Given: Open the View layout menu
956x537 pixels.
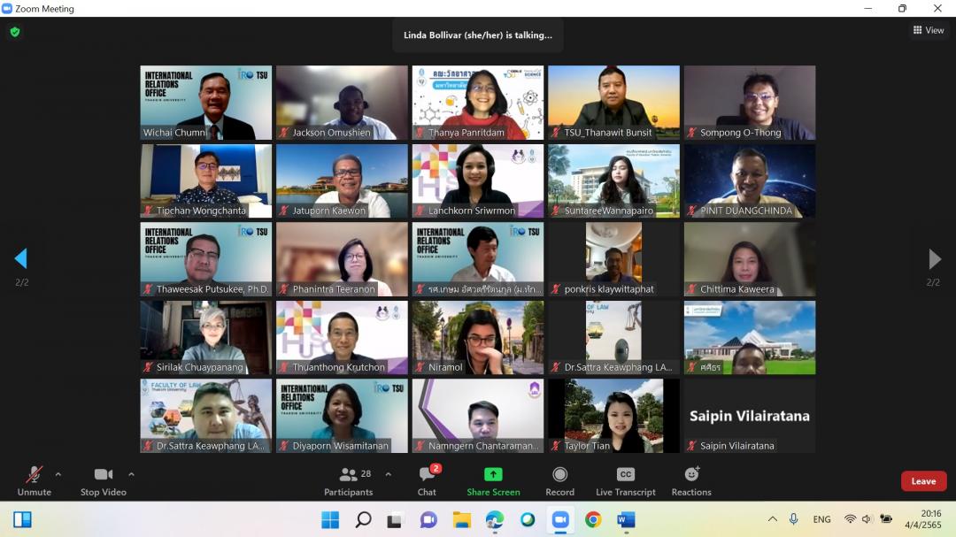Looking at the screenshot, I should [x=929, y=30].
